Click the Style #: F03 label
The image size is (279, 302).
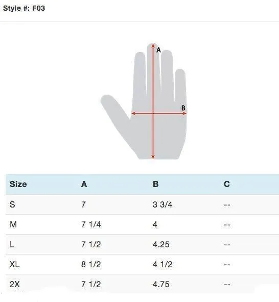(24, 8)
